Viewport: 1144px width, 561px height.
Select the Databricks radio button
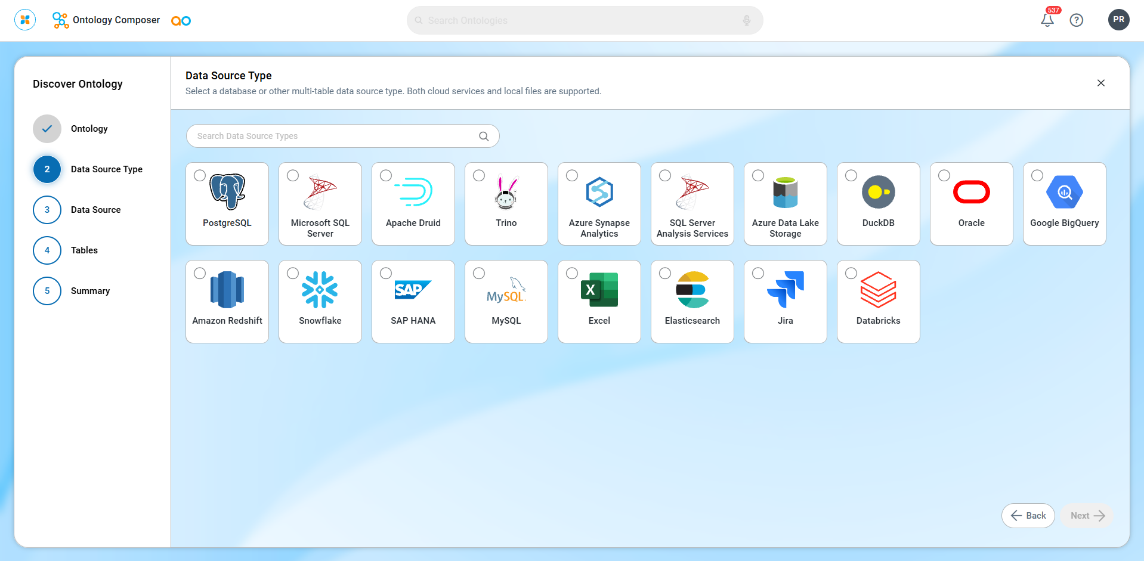(851, 273)
